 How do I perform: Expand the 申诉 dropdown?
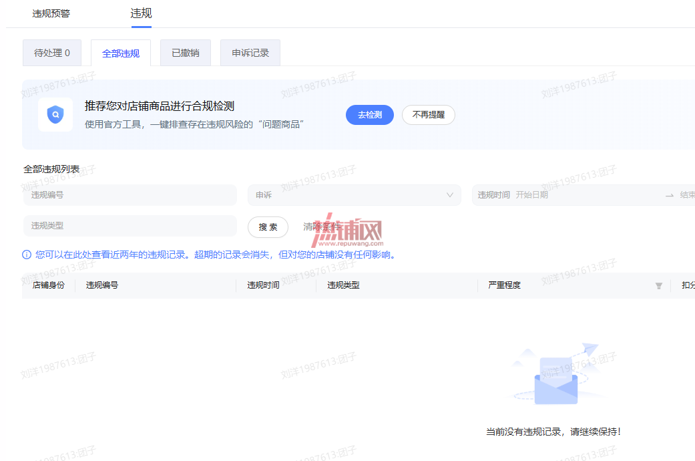tap(354, 195)
